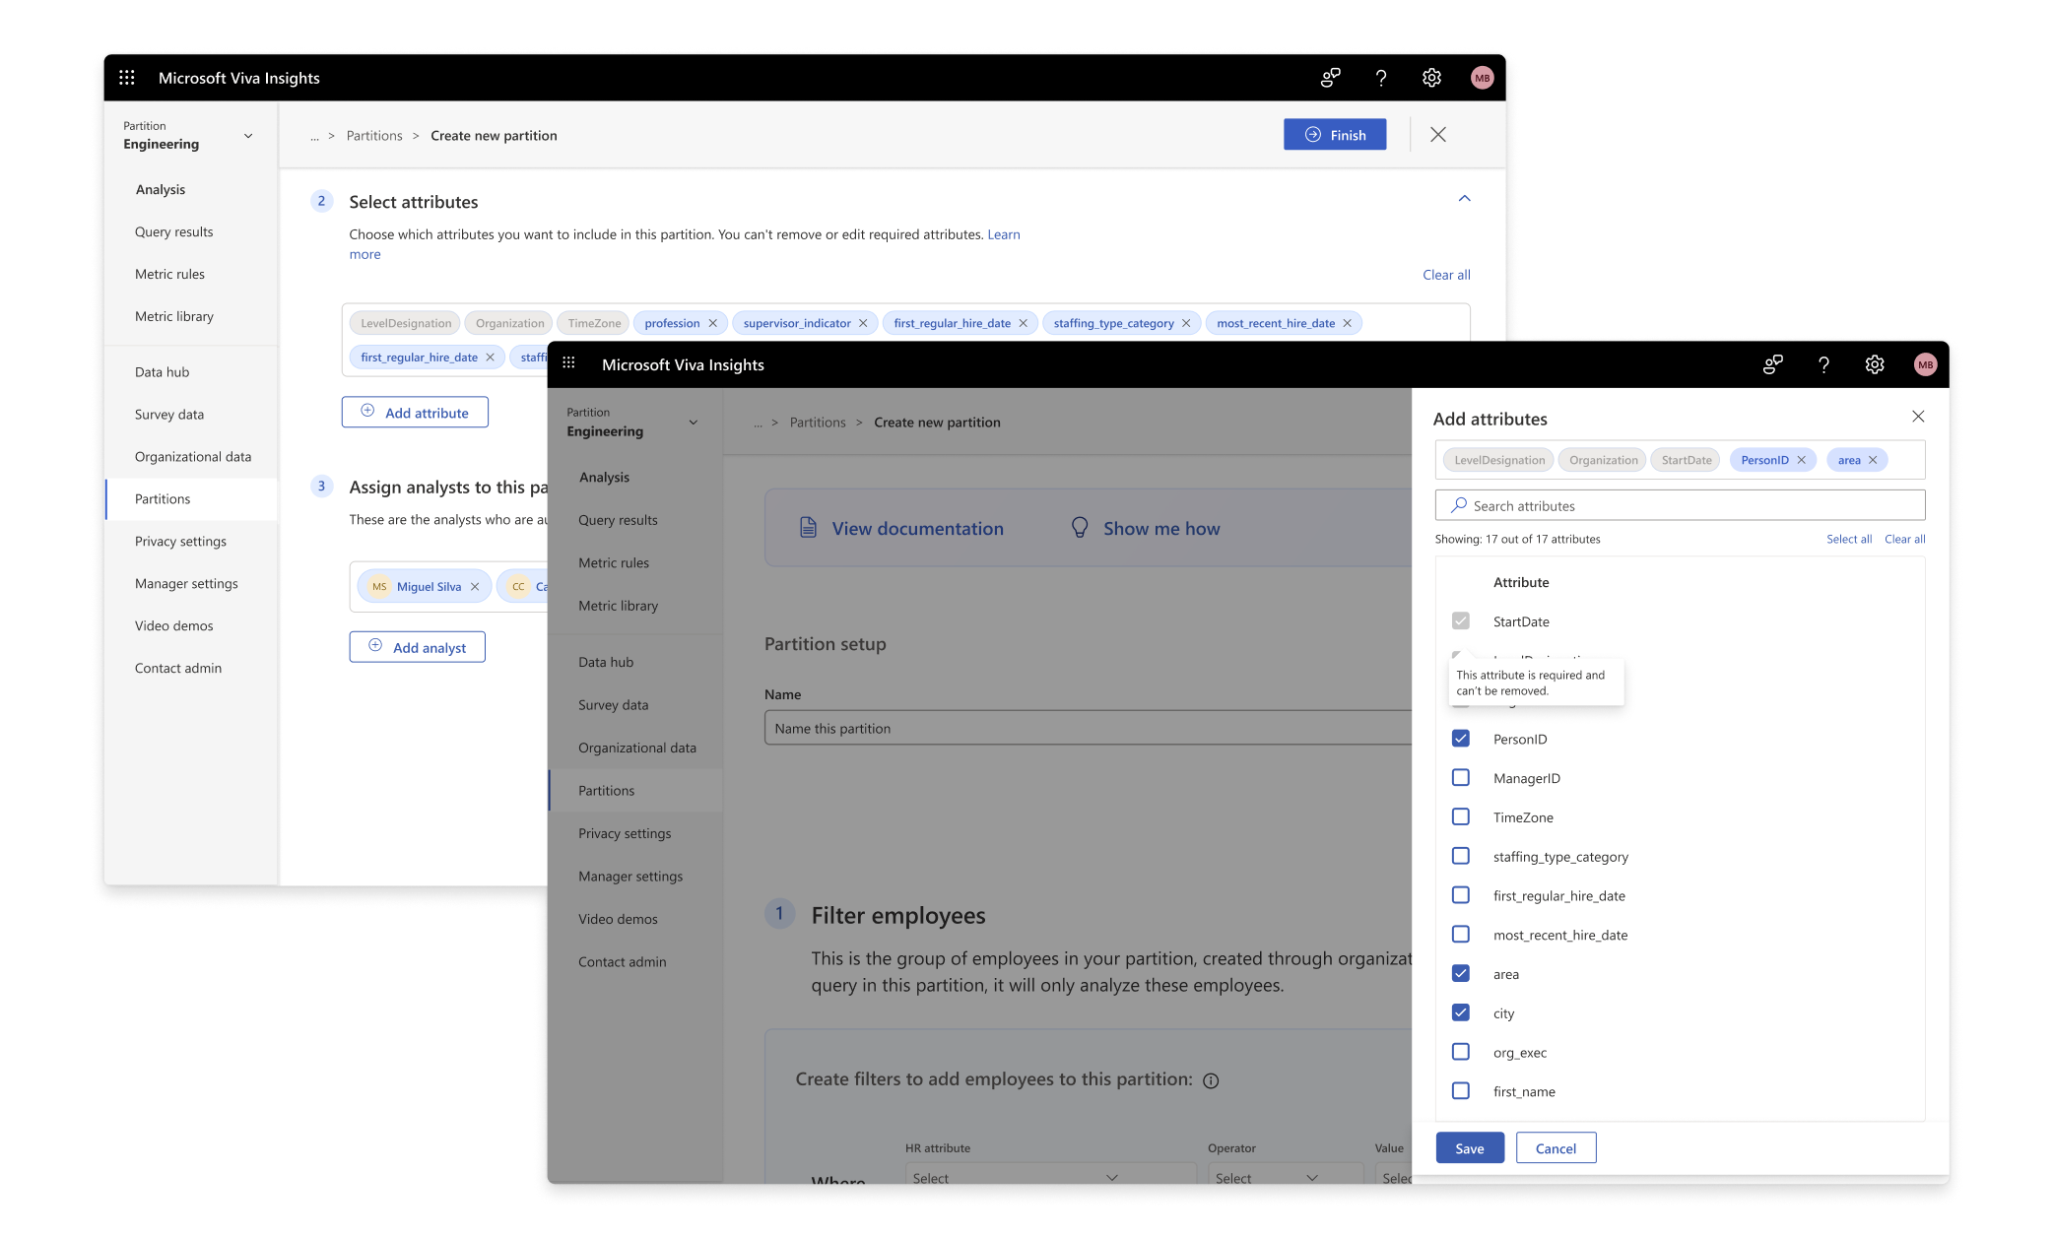Click the Search attributes field

[1680, 506]
